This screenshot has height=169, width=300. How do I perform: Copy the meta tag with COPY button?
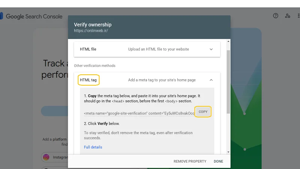tap(203, 112)
